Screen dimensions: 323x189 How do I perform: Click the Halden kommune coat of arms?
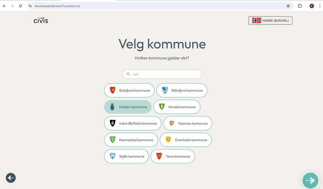(112, 107)
